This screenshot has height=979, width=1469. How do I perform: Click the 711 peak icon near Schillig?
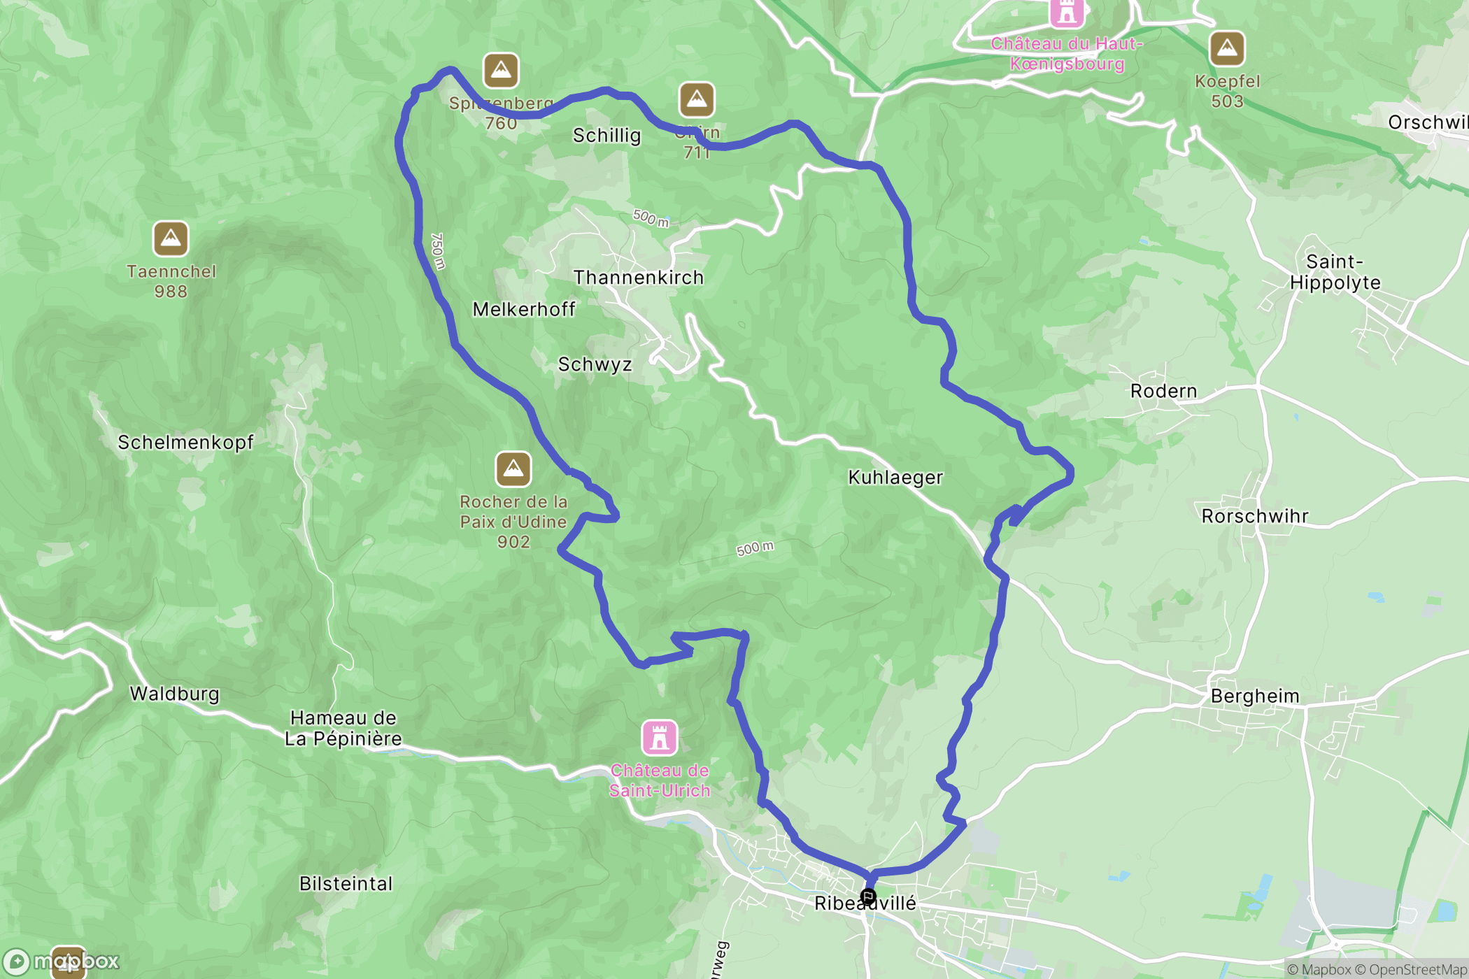coord(697,100)
